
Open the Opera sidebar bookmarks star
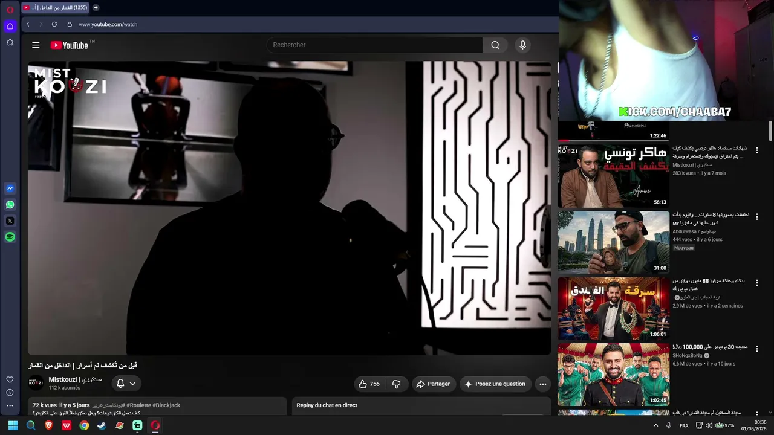10,42
